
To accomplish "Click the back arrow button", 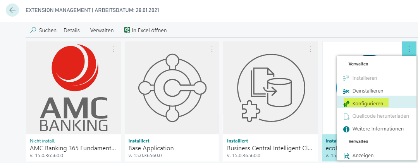I will tap(12, 10).
